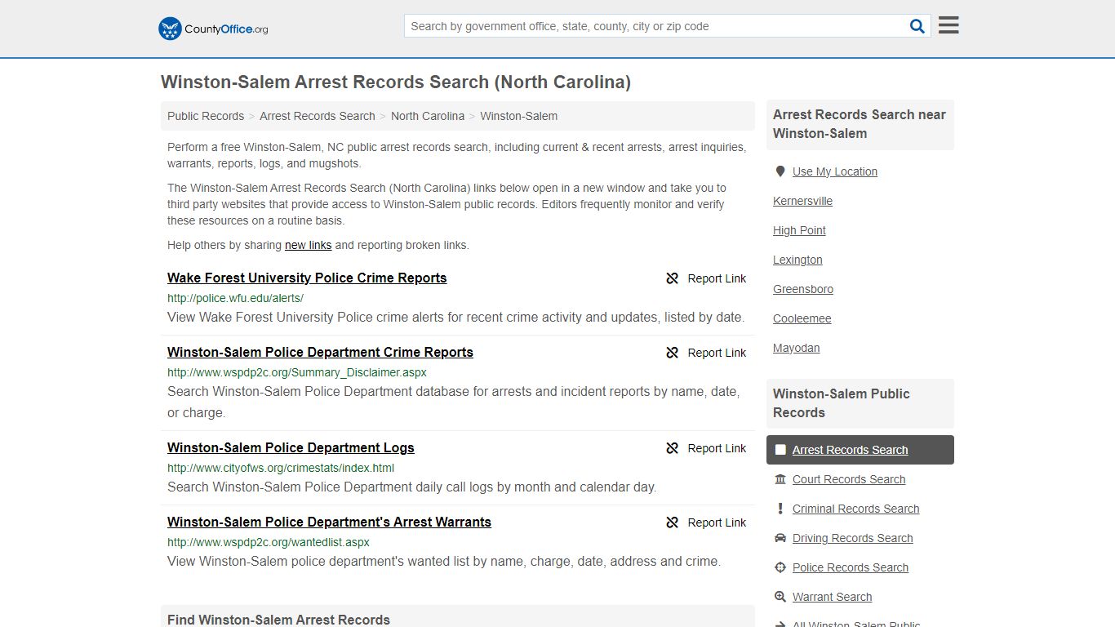Open the new links hyperlink
Viewport: 1115px width, 627px height.
point(309,245)
